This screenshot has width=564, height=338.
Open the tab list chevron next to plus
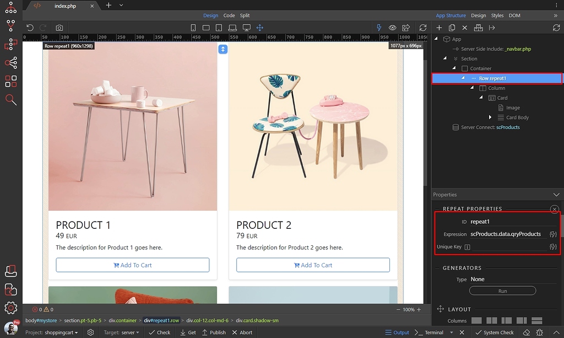[x=121, y=5]
